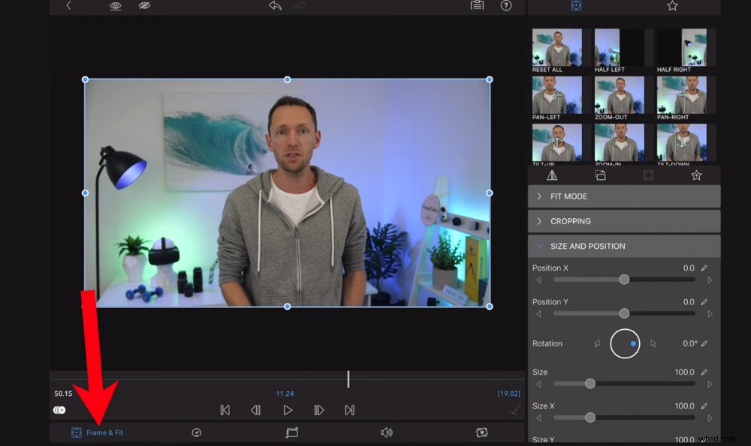Open the Color and Effects panel
This screenshot has height=446, width=751.
pos(483,433)
